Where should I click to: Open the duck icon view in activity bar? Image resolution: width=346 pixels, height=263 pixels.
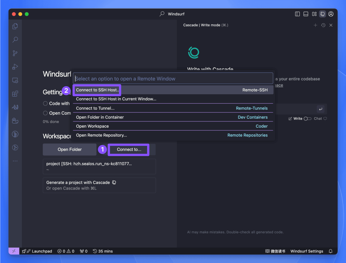15,120
